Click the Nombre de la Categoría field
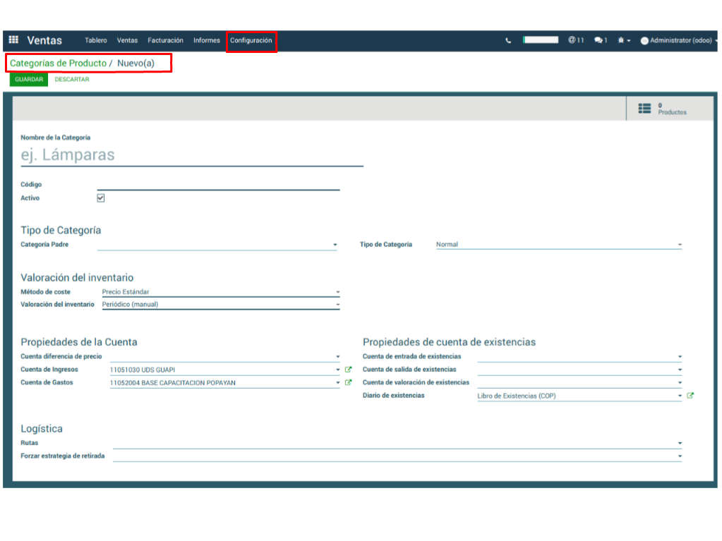Viewport: 722px width, 541px height. click(191, 155)
